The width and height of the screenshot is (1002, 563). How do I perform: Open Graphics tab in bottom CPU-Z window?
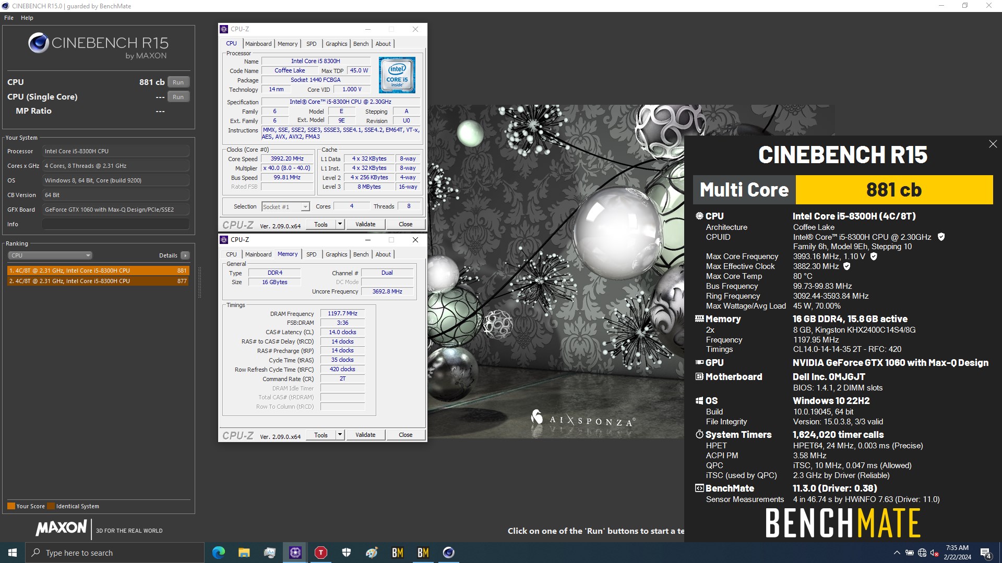pos(337,254)
